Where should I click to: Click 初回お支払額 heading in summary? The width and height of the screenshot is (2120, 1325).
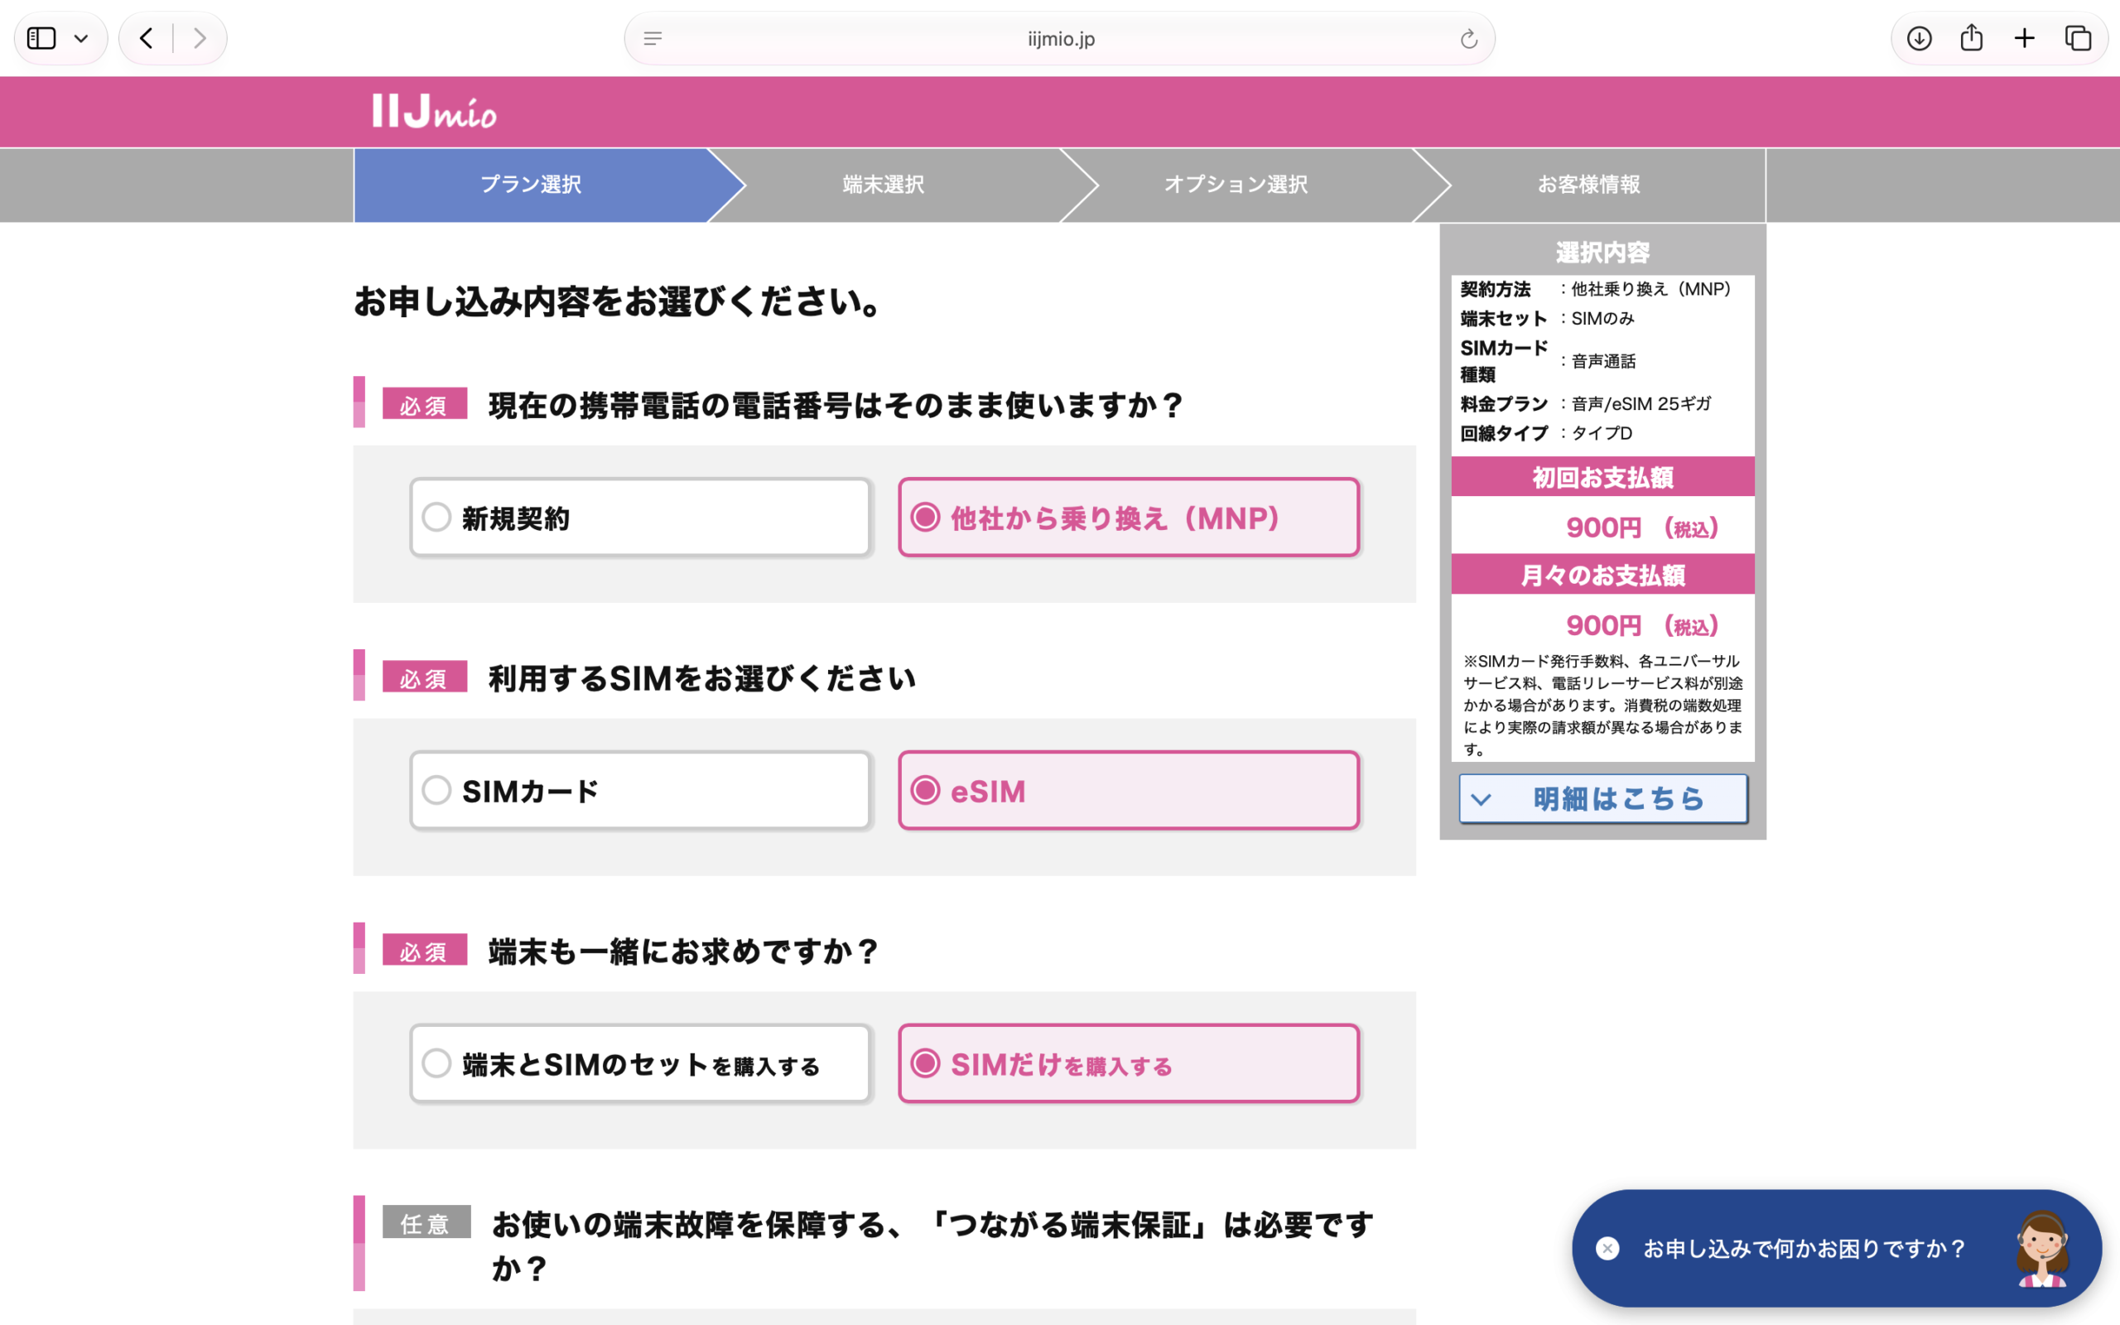click(x=1603, y=478)
